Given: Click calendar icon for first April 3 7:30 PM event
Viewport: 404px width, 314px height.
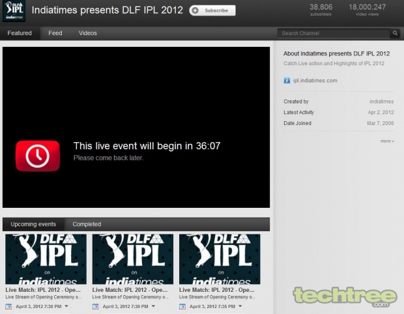Looking at the screenshot, I should click(x=8, y=307).
